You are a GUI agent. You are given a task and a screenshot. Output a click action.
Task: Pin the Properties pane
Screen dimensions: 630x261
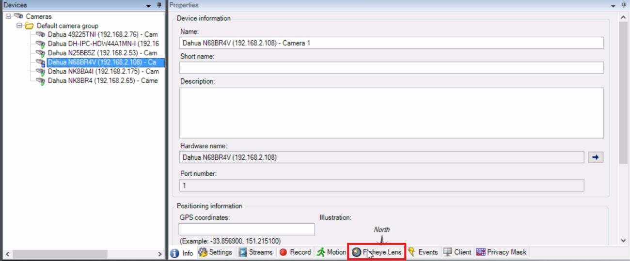(624, 5)
